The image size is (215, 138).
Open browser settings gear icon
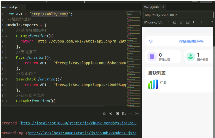[x=181, y=22]
